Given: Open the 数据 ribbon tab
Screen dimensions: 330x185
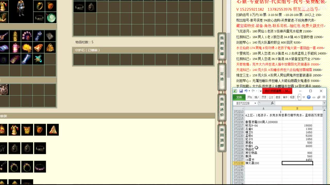Looking at the screenshot, I should tap(278, 97).
